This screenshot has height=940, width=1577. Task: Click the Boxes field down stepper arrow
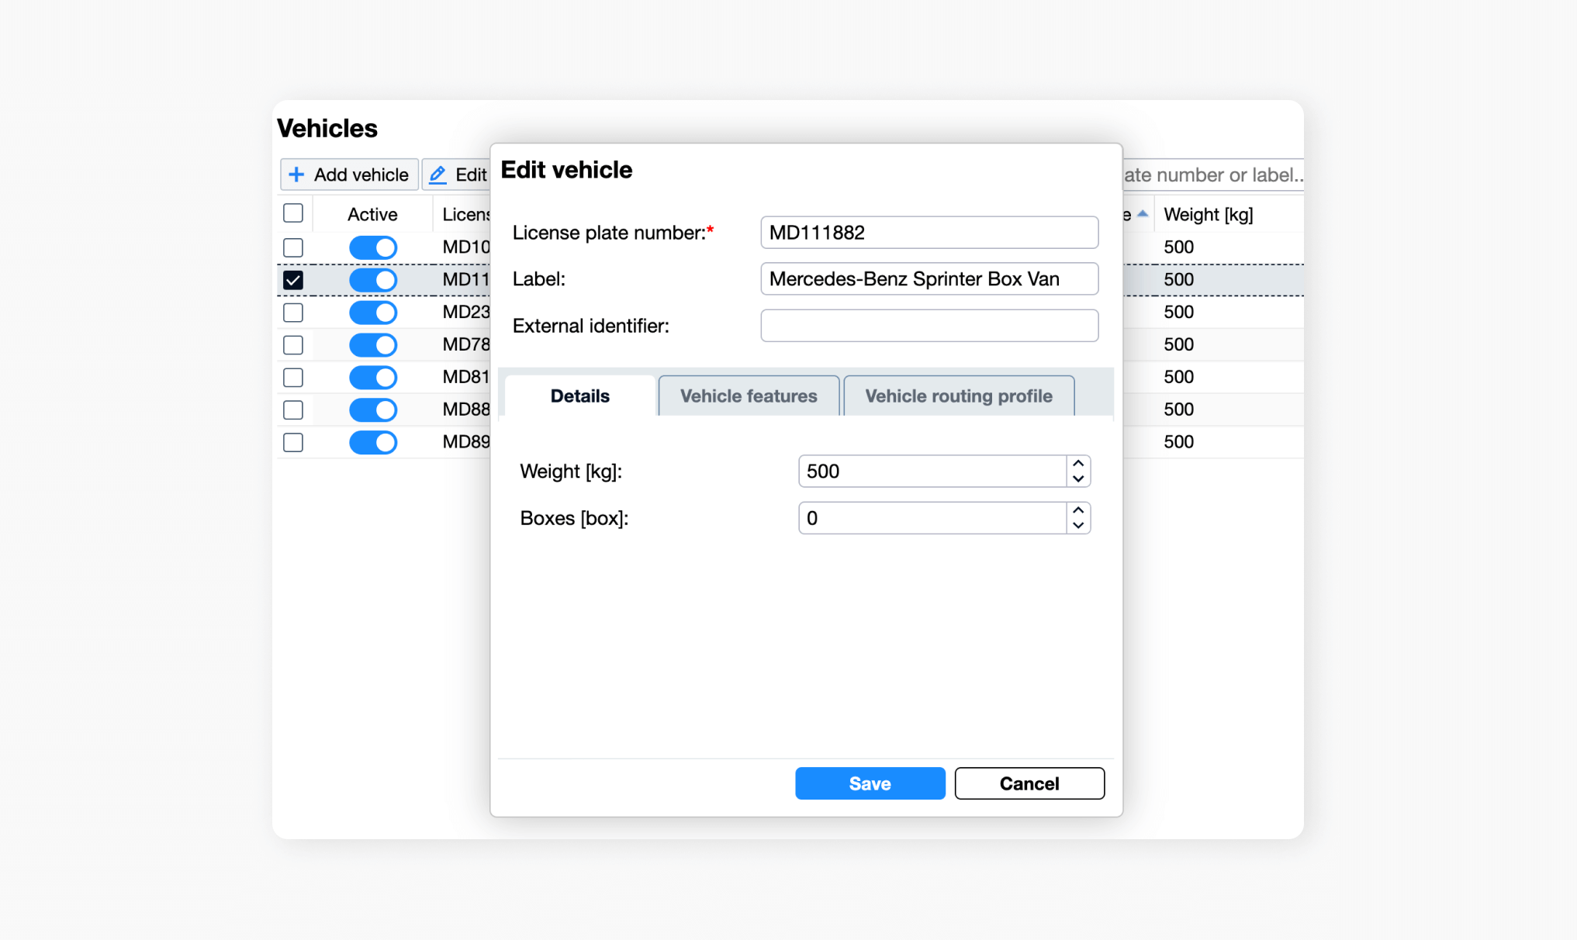click(1077, 525)
